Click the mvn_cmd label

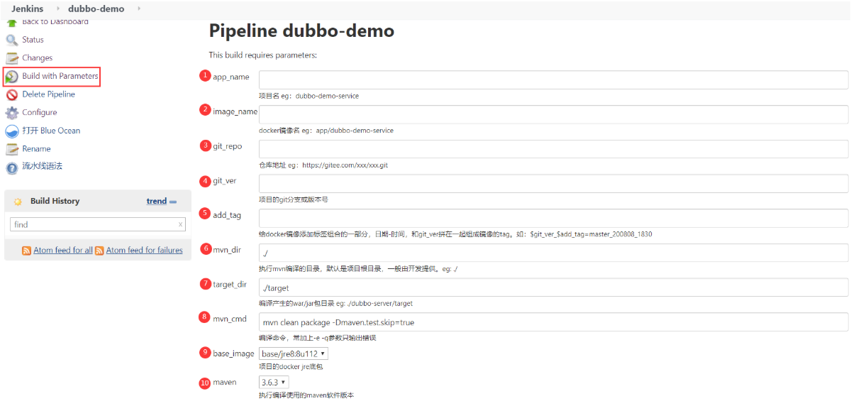(x=230, y=319)
